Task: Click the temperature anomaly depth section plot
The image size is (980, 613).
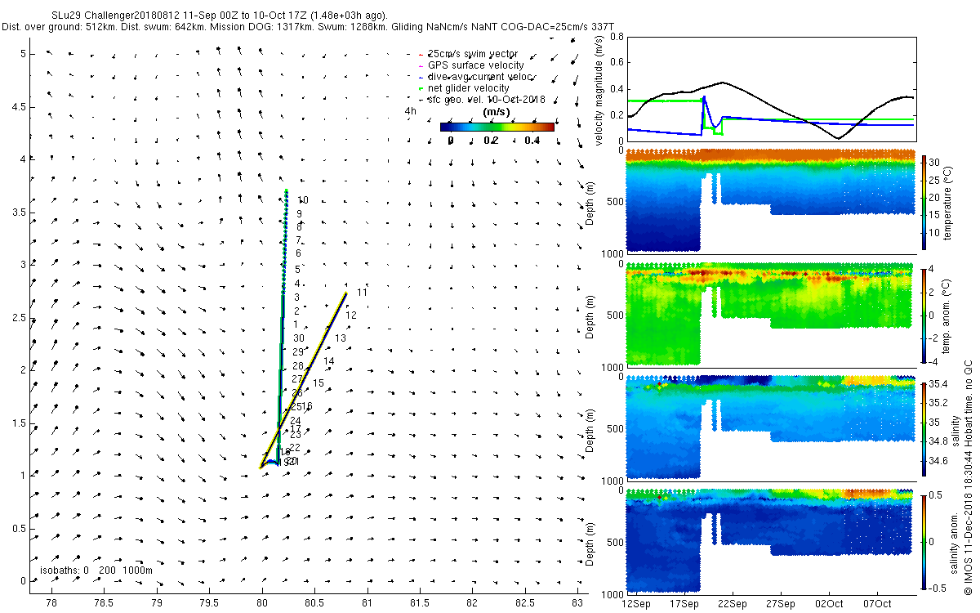Action: 770,314
